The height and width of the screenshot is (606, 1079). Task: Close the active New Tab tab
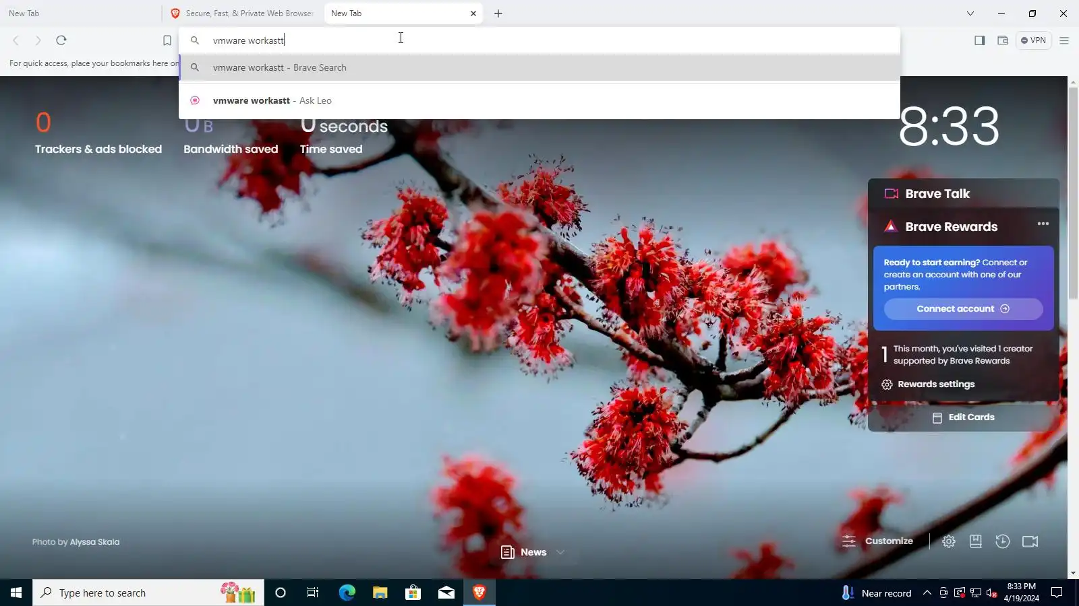click(473, 13)
